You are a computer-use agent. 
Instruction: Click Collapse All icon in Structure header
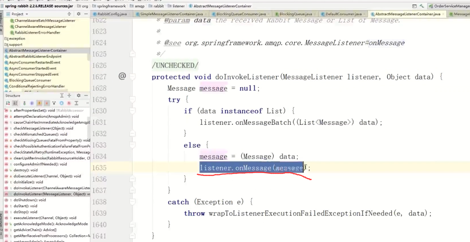click(69, 96)
